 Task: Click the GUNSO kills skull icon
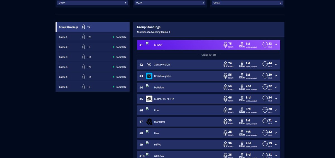[x=265, y=45]
